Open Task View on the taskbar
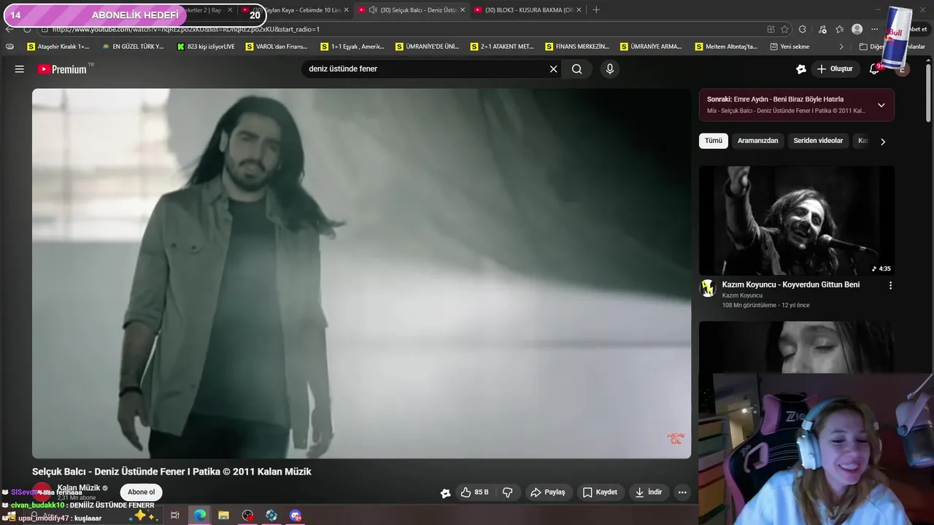Image resolution: width=934 pixels, height=525 pixels. [x=175, y=516]
